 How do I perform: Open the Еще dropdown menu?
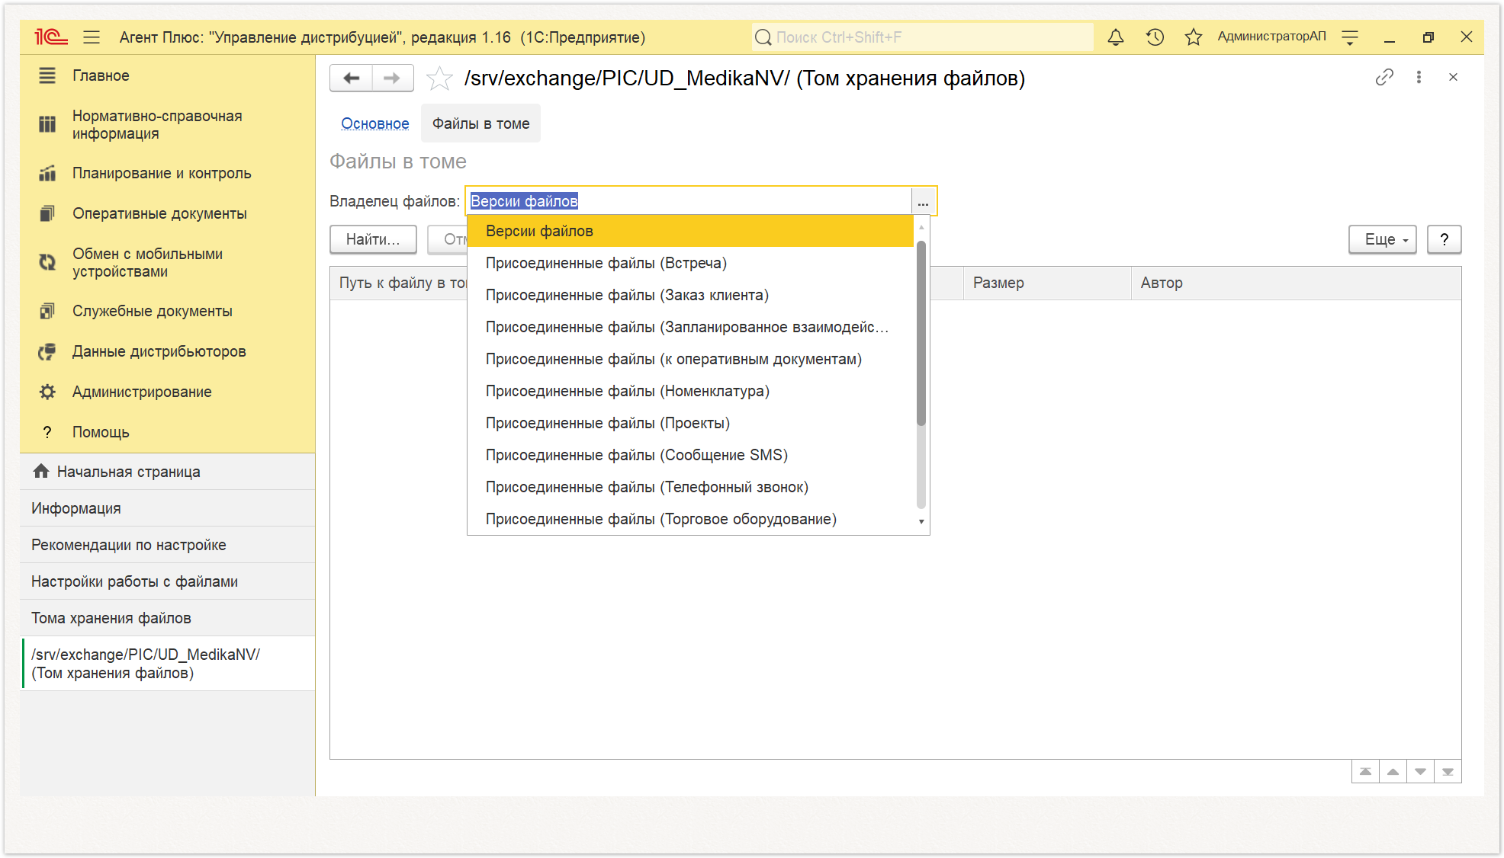(1382, 239)
